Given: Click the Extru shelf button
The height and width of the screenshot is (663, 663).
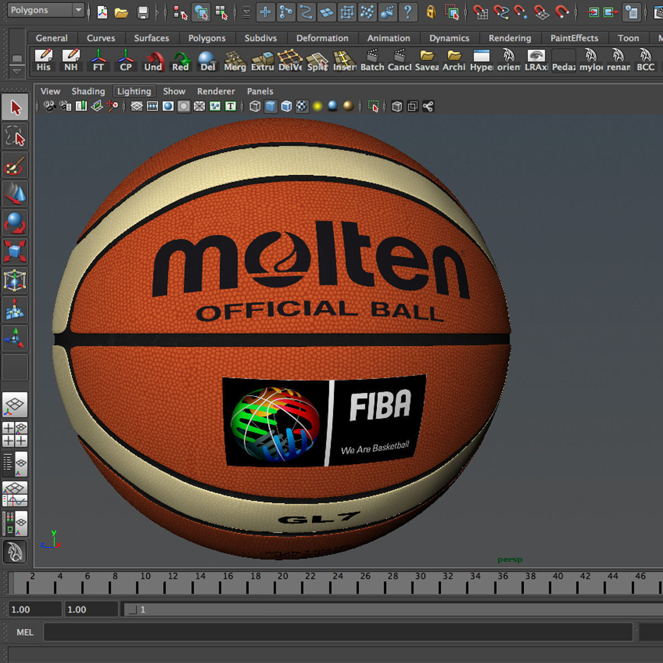Looking at the screenshot, I should [x=262, y=60].
